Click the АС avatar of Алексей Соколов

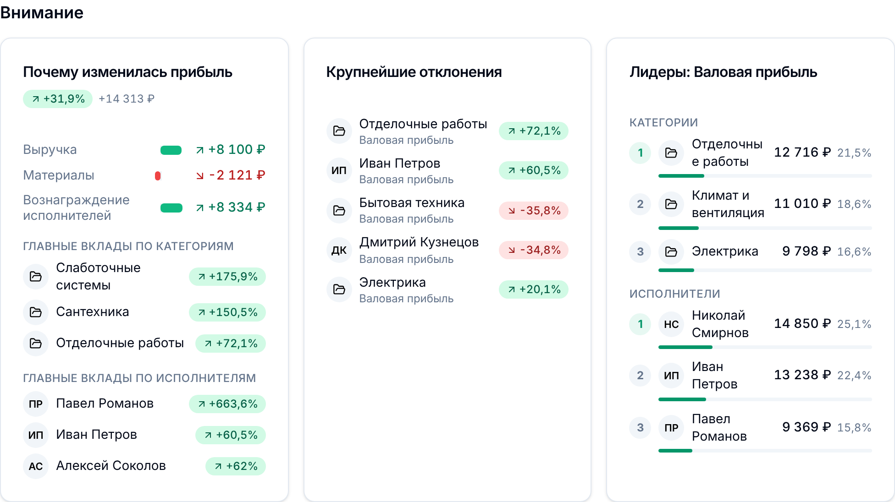tap(36, 466)
